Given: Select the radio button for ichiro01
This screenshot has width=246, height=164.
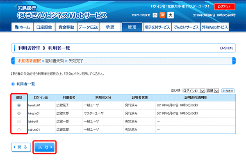Looking at the screenshot, I should 19,122.
